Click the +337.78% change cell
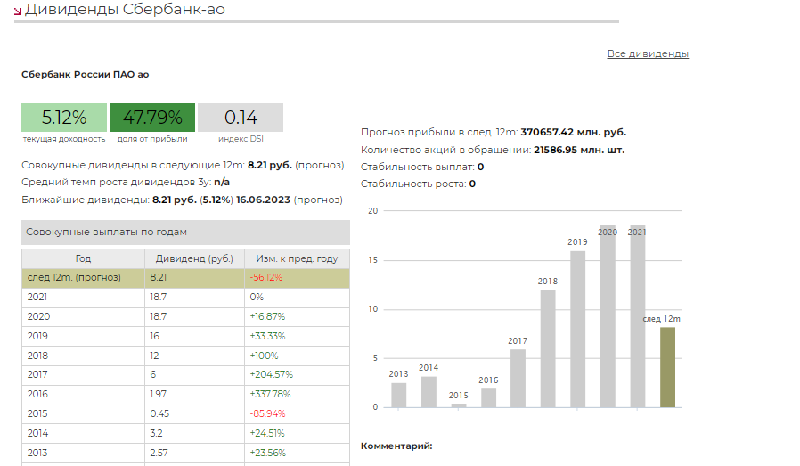The width and height of the screenshot is (800, 466). pyautogui.click(x=297, y=394)
